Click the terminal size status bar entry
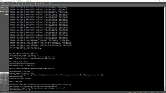166x93 pixels. (140, 92)
